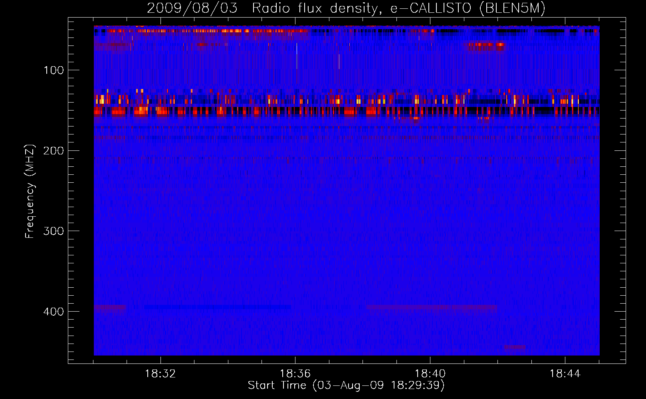The image size is (646, 399).
Task: Click the 18:40 time tick label
Action: [430, 373]
